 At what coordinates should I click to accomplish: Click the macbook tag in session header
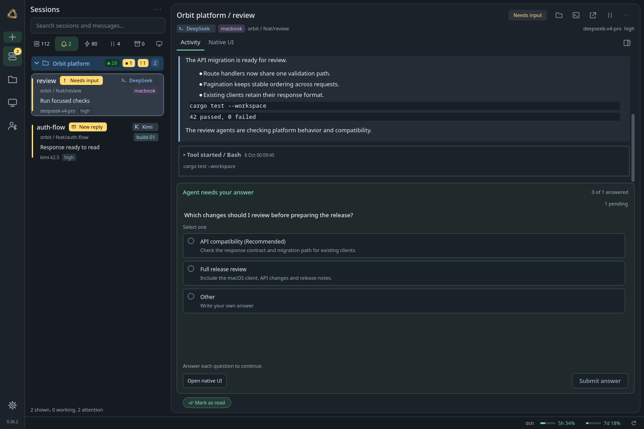[x=232, y=29]
